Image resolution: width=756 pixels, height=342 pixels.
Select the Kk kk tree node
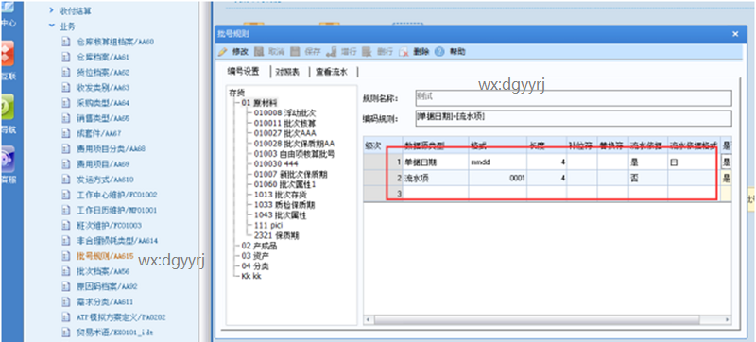[250, 276]
